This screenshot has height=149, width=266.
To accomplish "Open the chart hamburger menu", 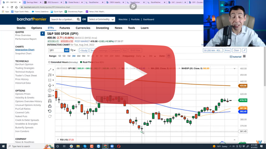I will point(244,56).
